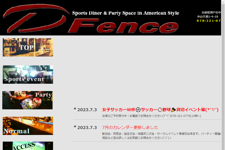Viewport: 225px width, 150px height.
Task: Click the baseball icon in headline
Action: (x=160, y=110)
